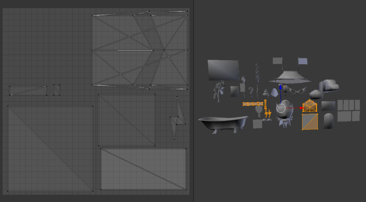Image resolution: width=366 pixels, height=202 pixels.
Task: Select the eyeglasses mask object
Action: 297,91
